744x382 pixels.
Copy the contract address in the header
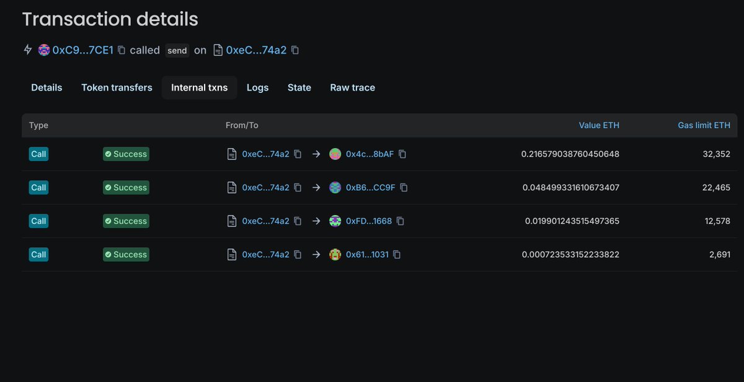click(x=295, y=50)
